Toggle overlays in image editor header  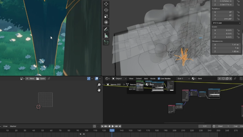(x=97, y=78)
